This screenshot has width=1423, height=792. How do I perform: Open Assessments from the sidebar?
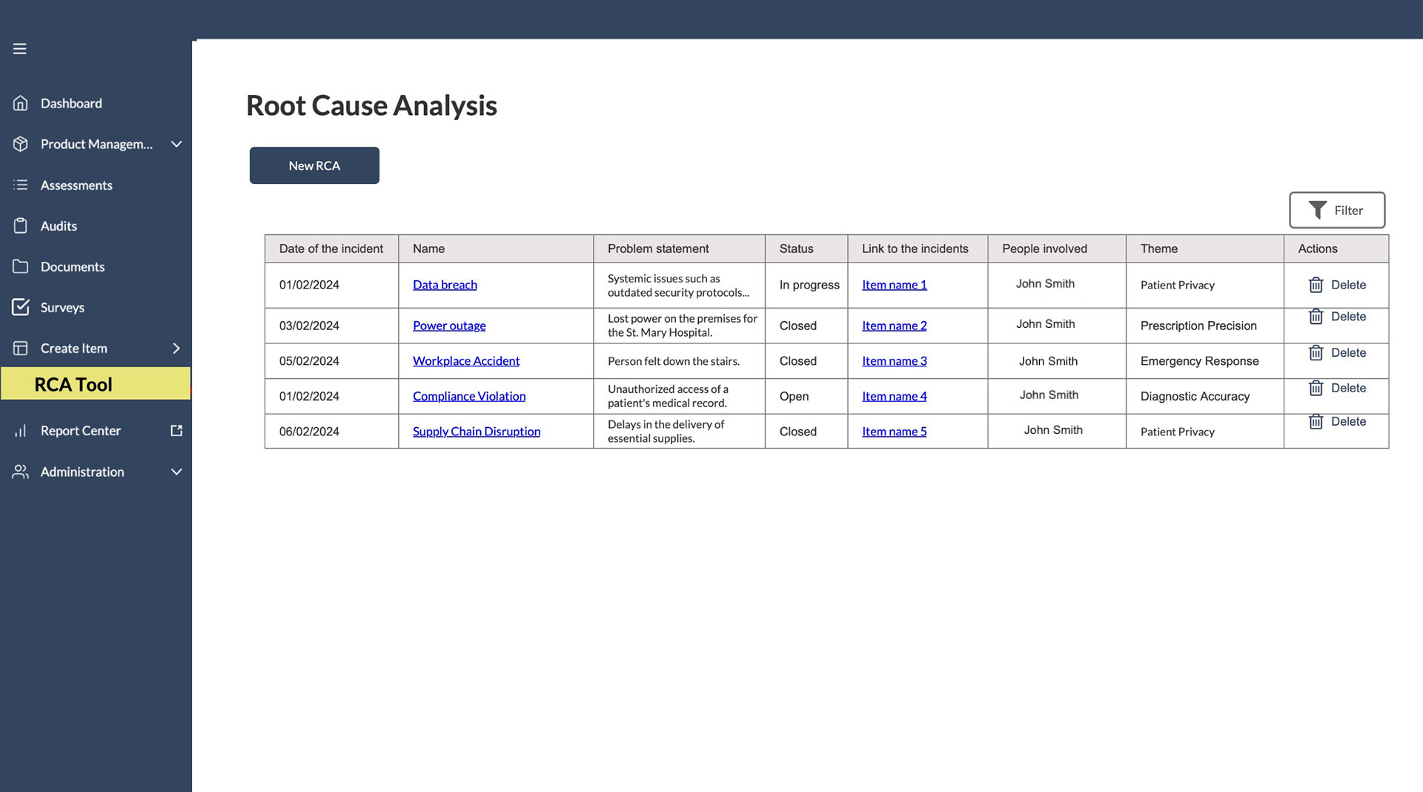76,185
